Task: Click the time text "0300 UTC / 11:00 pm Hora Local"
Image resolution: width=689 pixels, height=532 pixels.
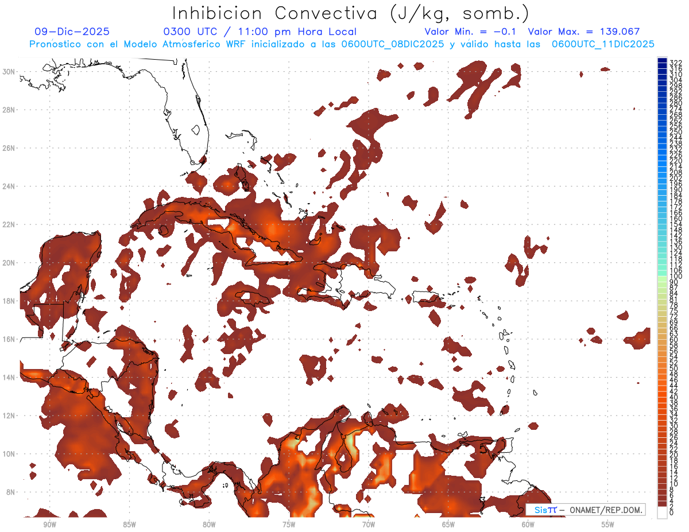Action: click(x=260, y=32)
